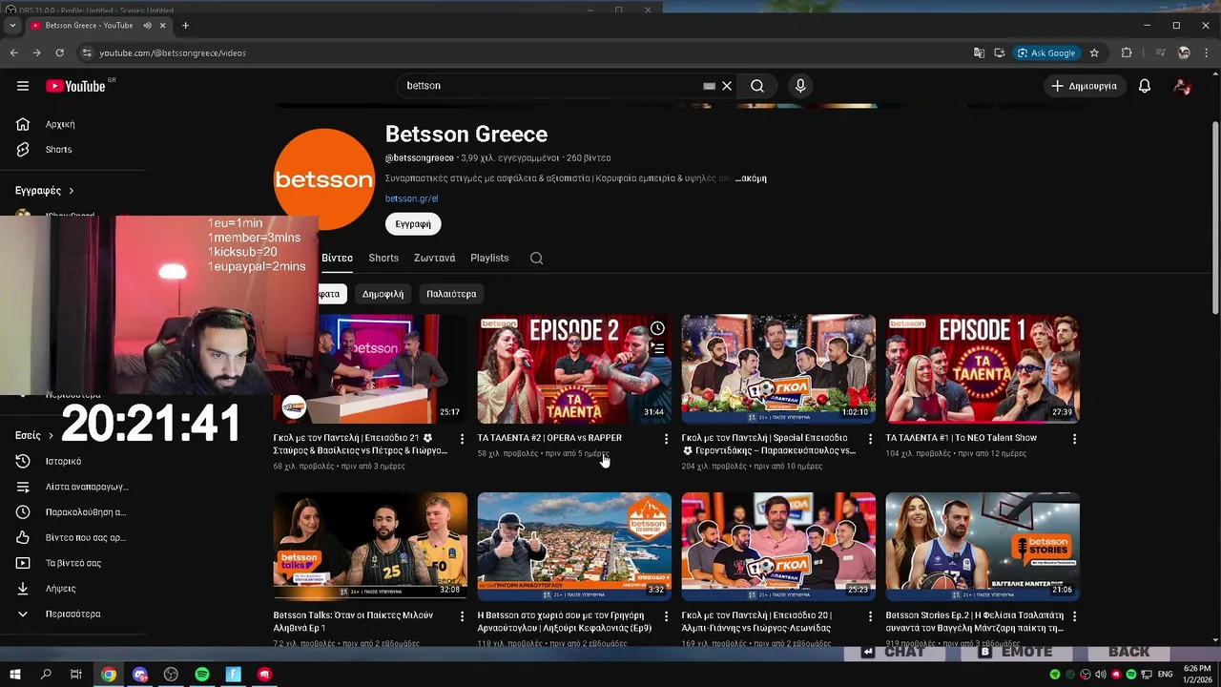Expand the Εγγραφές subscriptions section

tap(44, 191)
